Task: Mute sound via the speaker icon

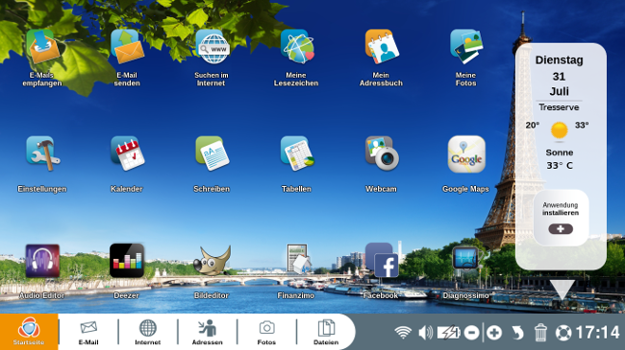Action: coord(425,333)
